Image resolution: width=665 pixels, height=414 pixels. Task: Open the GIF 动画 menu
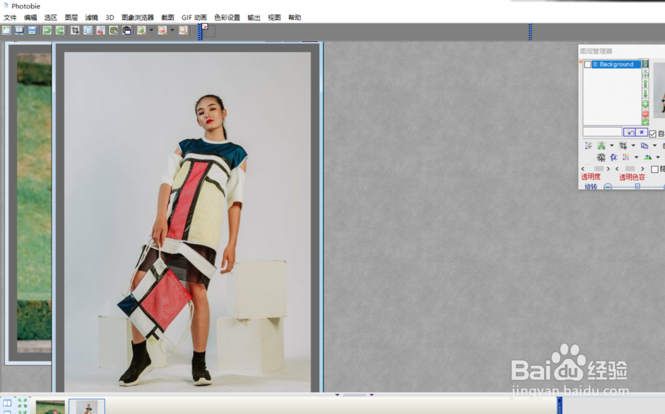(194, 17)
